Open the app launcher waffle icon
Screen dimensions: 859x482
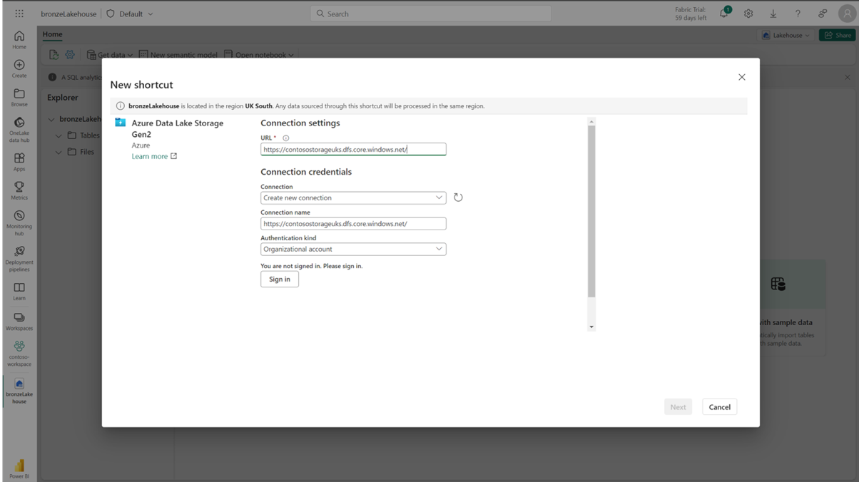point(19,14)
